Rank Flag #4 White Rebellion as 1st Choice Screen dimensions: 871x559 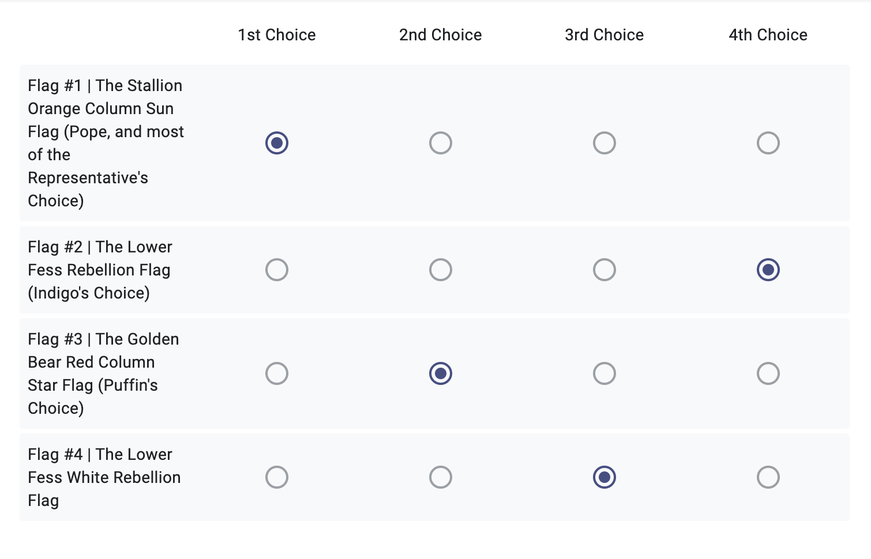point(277,477)
